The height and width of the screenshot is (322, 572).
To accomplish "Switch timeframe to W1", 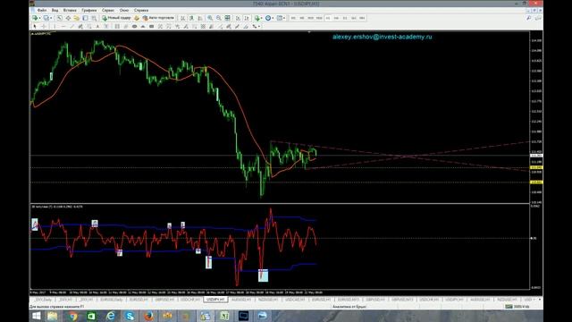I will (x=354, y=18).
